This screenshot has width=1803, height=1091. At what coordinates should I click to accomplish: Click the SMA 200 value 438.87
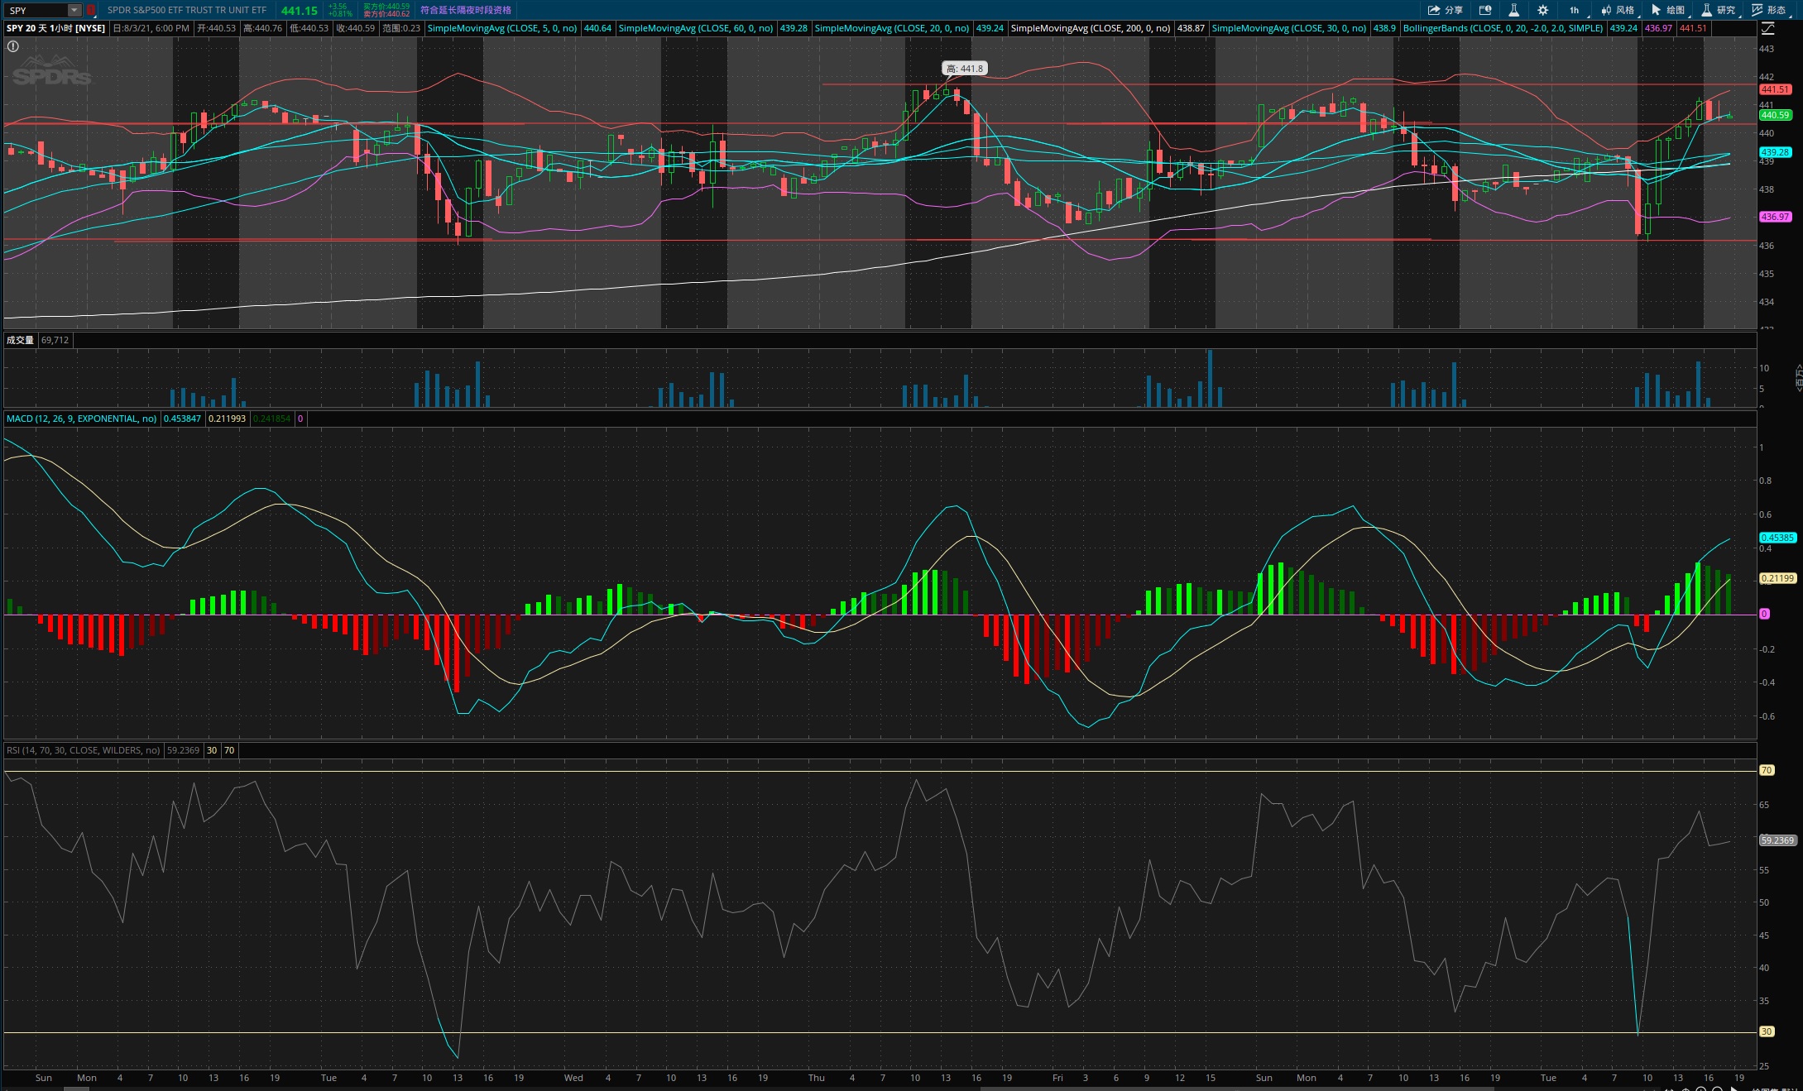coord(1191,28)
